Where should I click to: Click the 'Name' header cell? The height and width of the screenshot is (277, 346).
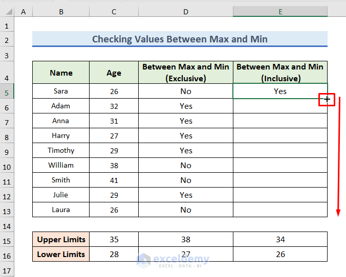tap(61, 73)
